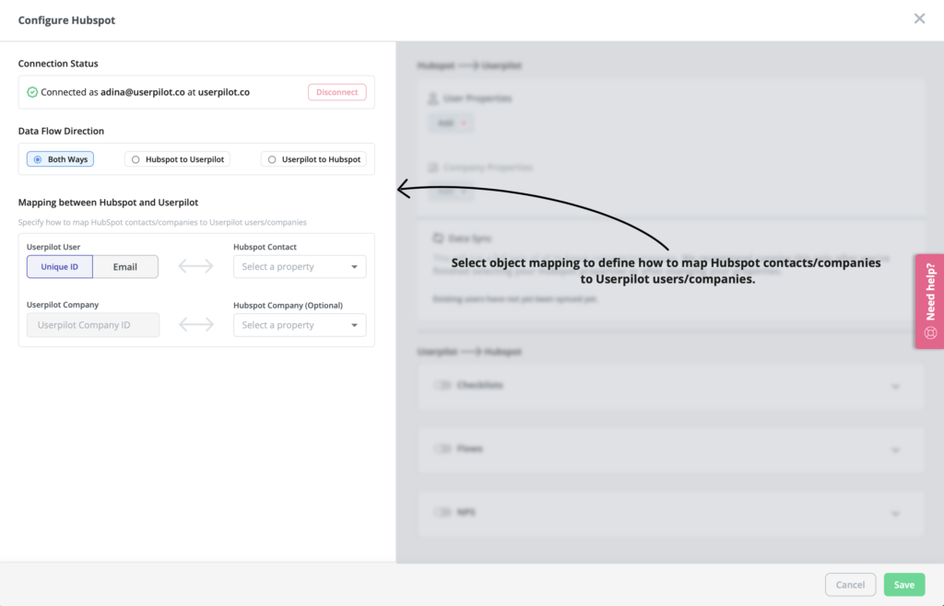
Task: Open the Hubspot Company property dropdown
Action: click(x=300, y=324)
